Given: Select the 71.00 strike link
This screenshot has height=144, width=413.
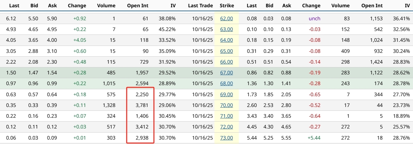Looking at the screenshot, I should click(226, 116).
